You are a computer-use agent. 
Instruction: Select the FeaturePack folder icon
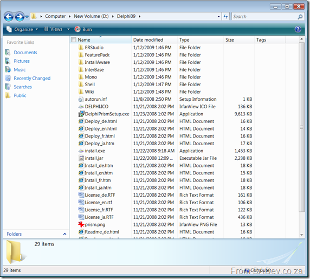pos(81,55)
